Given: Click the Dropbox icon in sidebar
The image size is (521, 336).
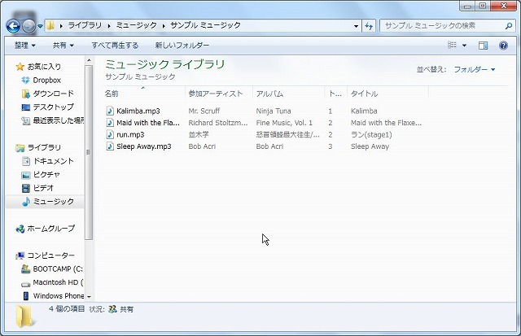Looking at the screenshot, I should pos(25,80).
